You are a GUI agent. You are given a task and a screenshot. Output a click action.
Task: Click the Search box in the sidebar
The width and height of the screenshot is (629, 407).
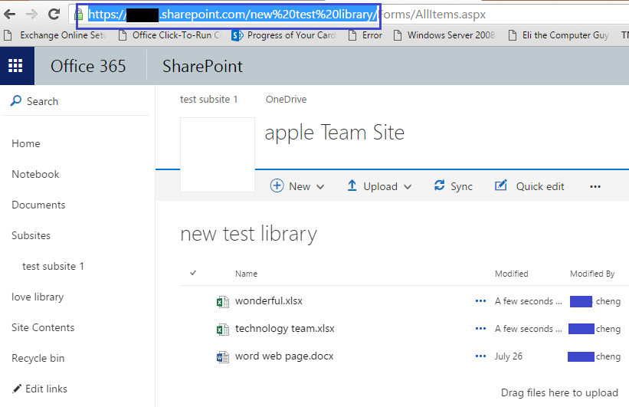(x=75, y=101)
